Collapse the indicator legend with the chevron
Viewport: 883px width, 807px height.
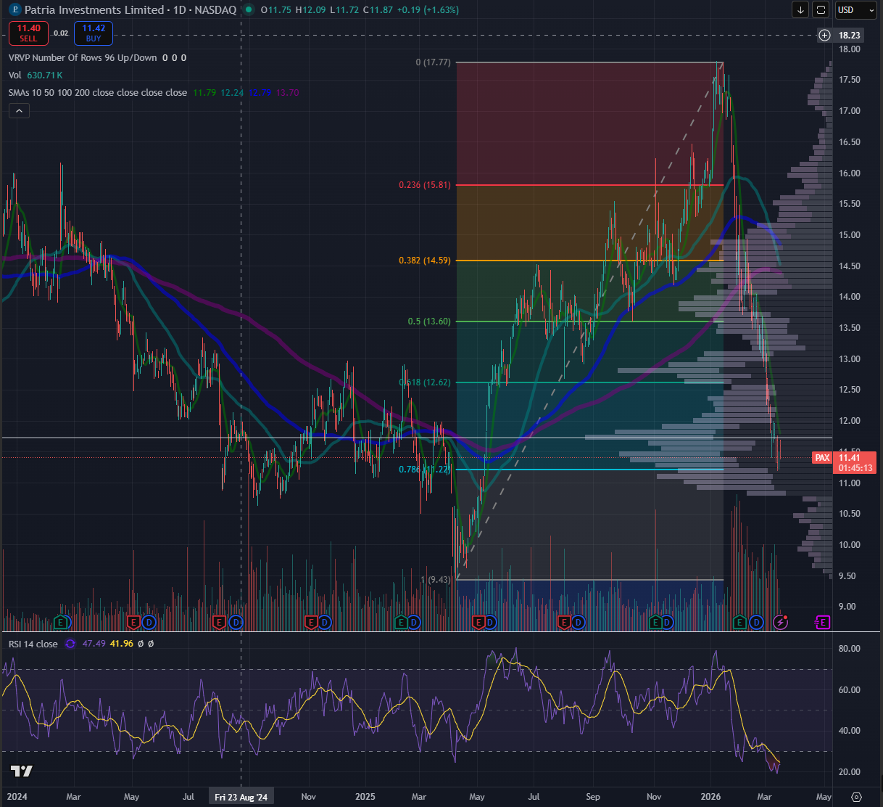point(19,111)
